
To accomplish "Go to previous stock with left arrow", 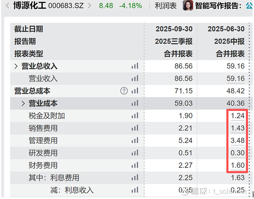I will (x=7, y=6).
